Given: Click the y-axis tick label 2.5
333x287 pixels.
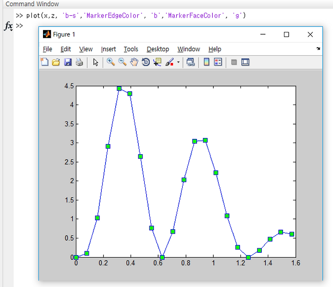Looking at the screenshot, I should (69, 162).
